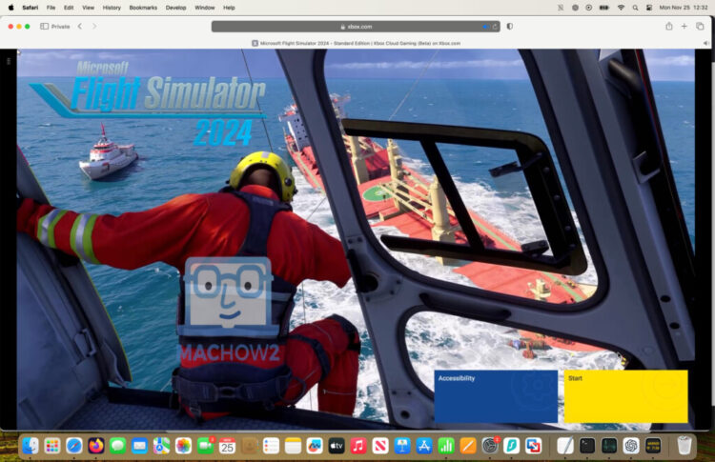Open Maps from the Dock
Image resolution: width=715 pixels, height=462 pixels.
coord(161,446)
